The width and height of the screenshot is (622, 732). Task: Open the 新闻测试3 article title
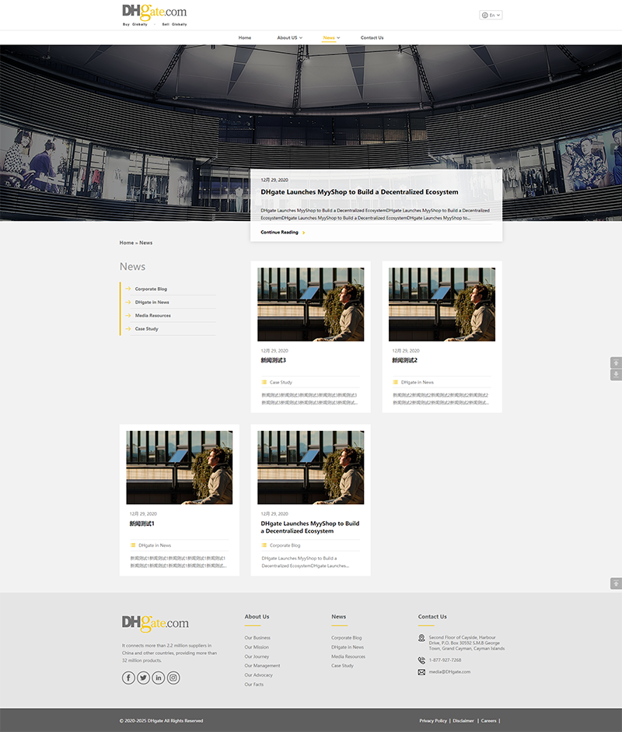[274, 360]
